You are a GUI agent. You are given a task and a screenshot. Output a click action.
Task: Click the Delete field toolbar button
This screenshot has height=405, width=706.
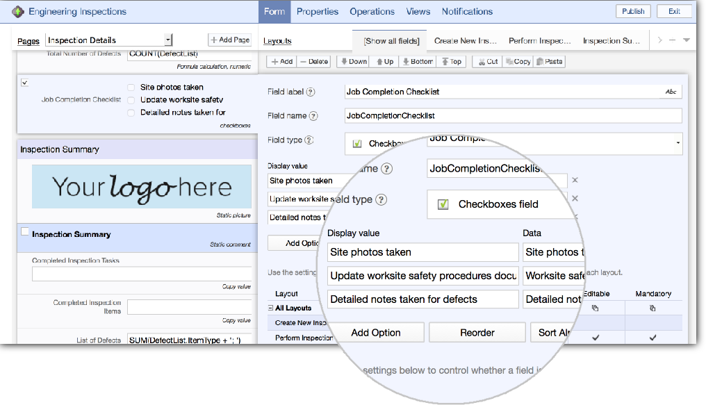click(314, 62)
